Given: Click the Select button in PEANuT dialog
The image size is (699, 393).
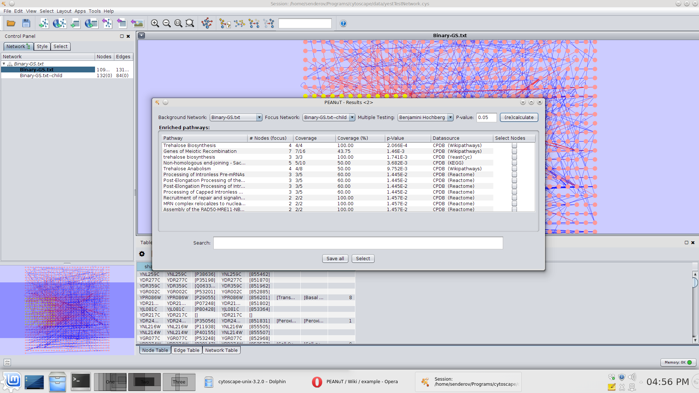Looking at the screenshot, I should [363, 258].
